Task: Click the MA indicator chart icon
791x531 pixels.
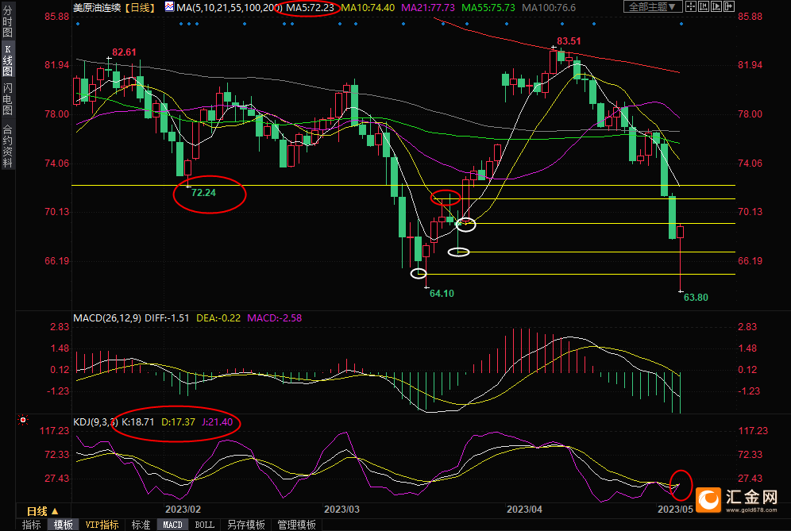Action: click(169, 6)
